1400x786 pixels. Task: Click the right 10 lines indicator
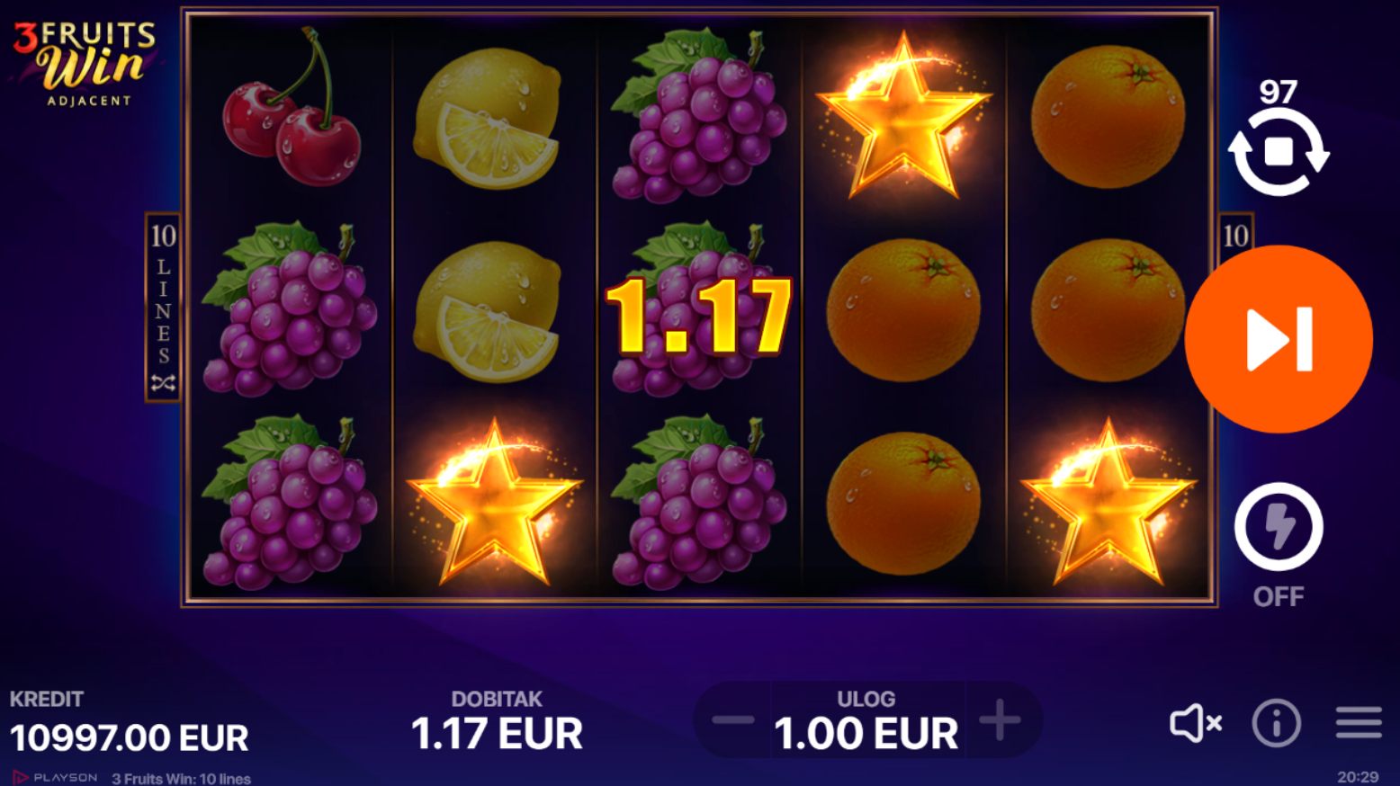pos(1235,236)
